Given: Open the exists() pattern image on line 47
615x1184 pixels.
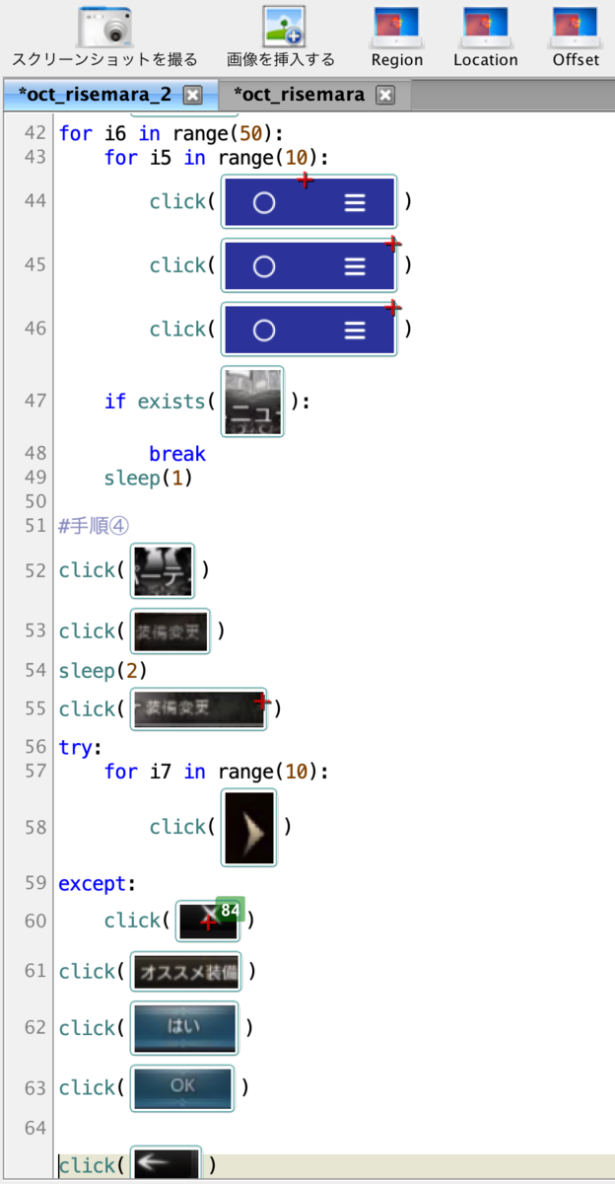Looking at the screenshot, I should coord(253,402).
